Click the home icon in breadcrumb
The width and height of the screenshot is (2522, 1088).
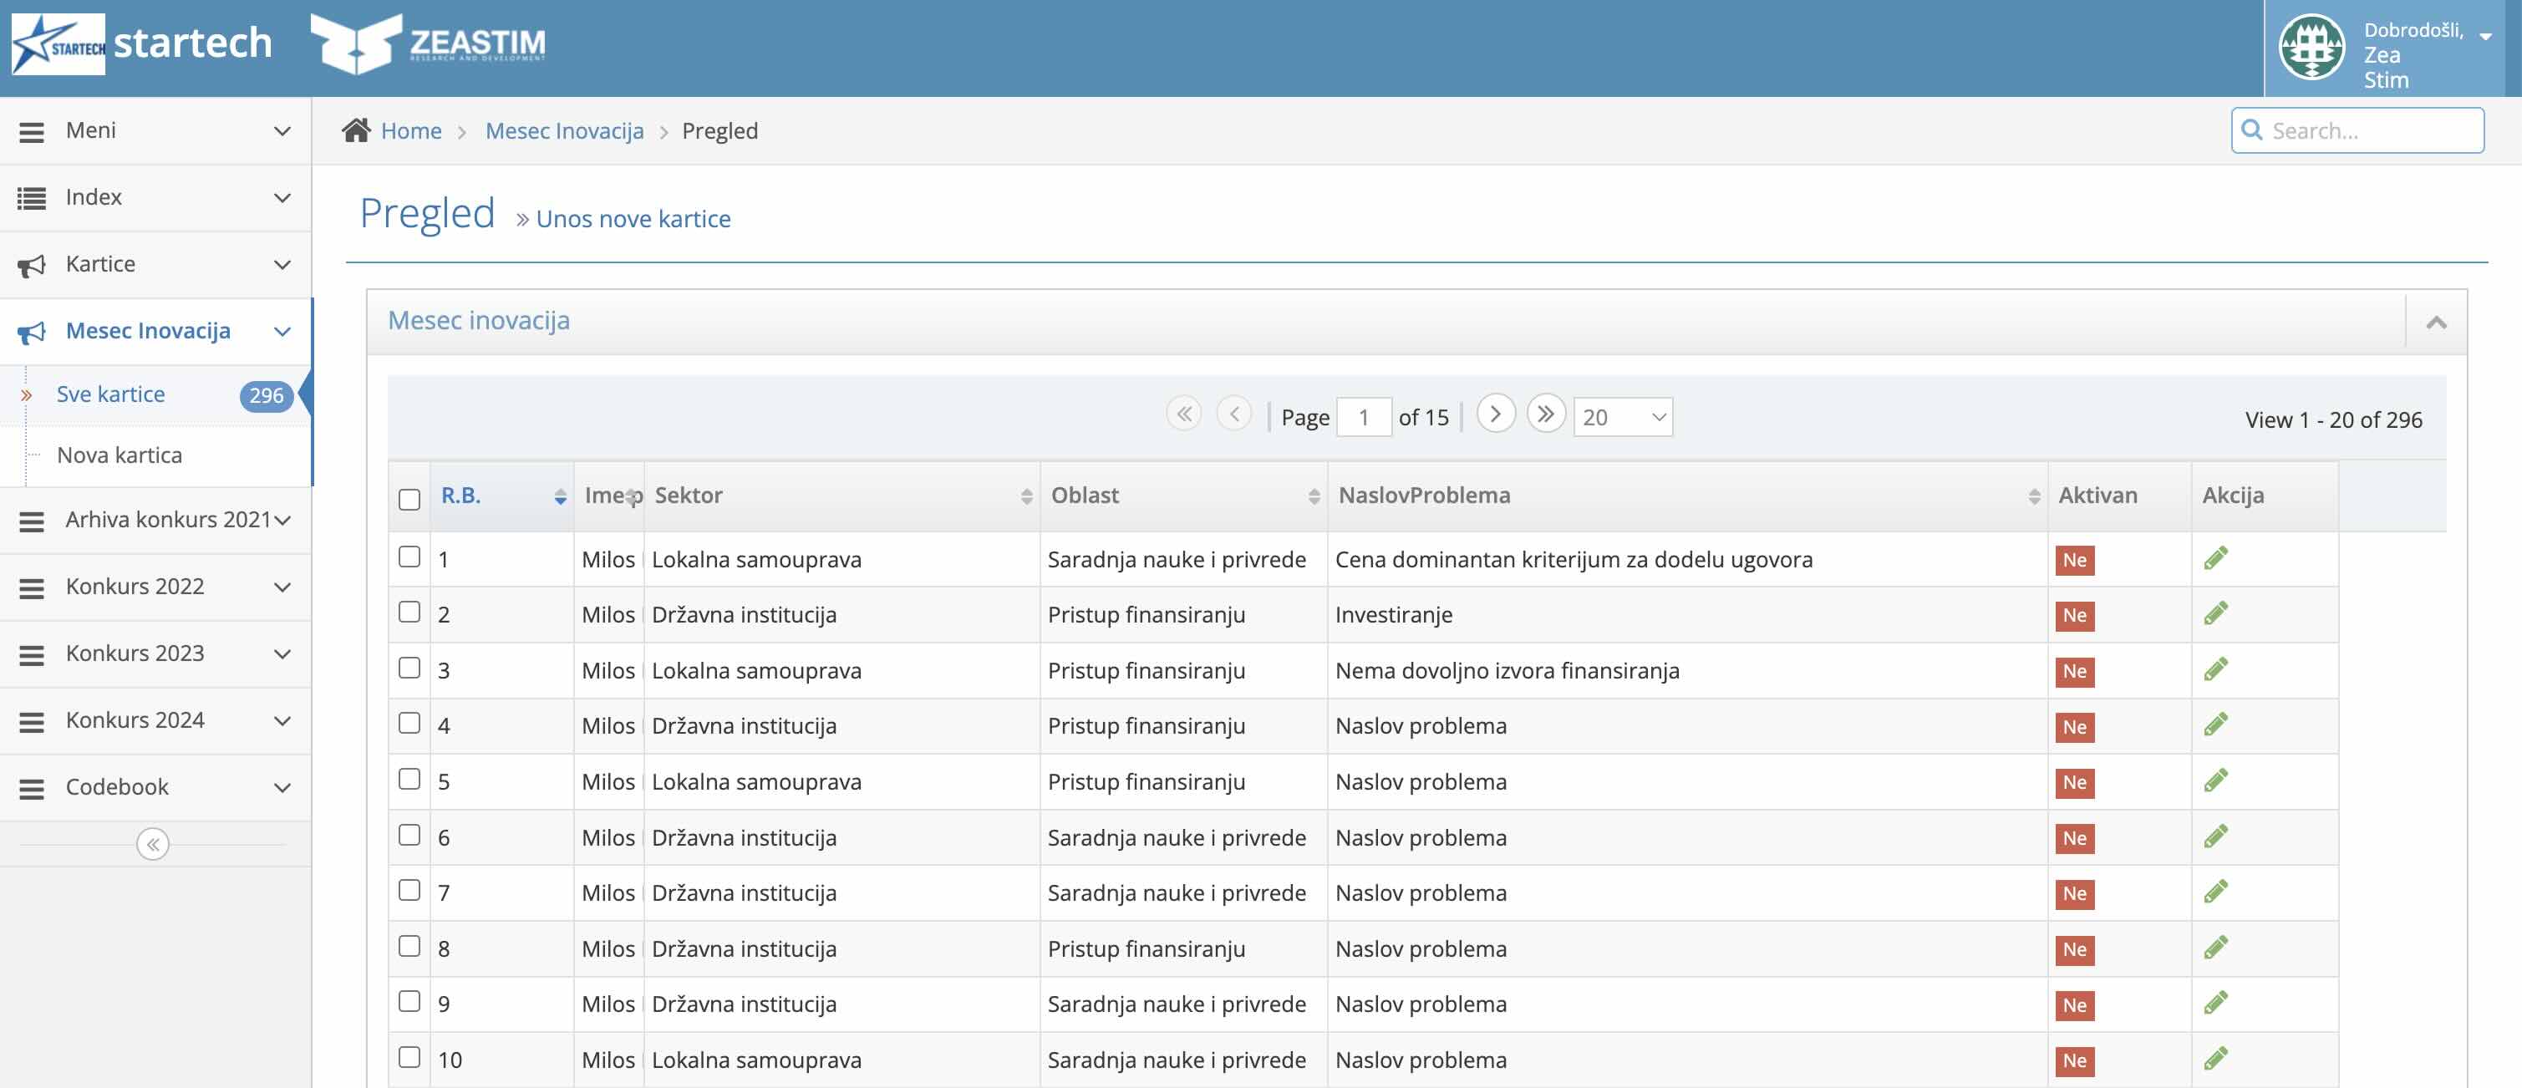[x=356, y=130]
